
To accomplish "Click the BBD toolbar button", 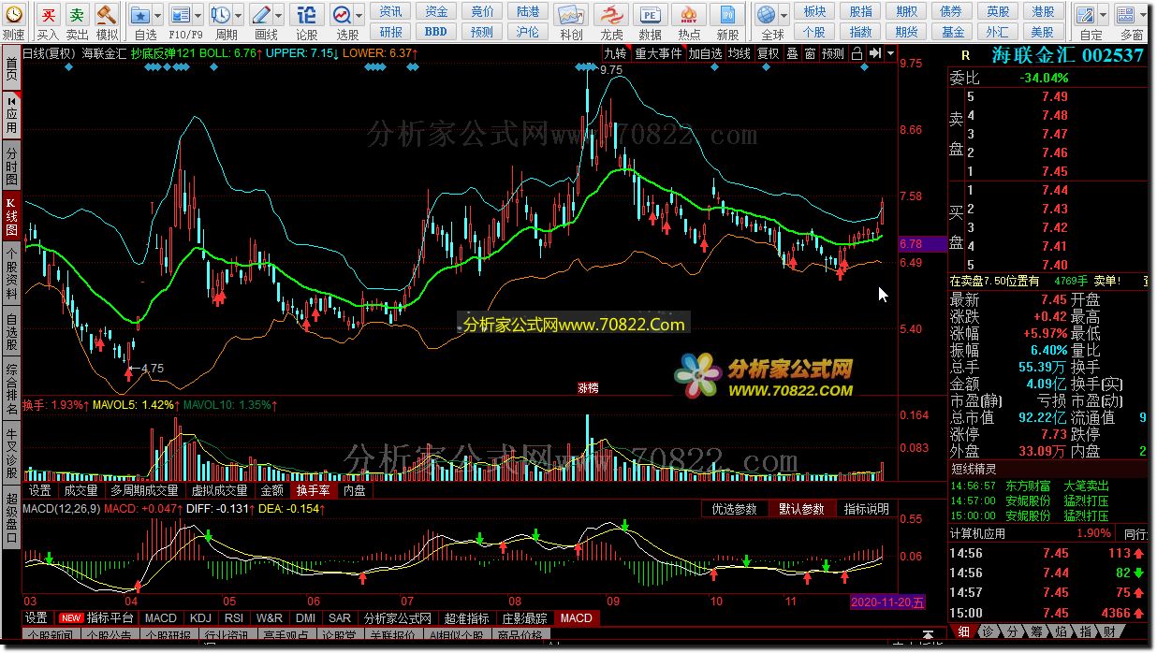I will [x=436, y=31].
